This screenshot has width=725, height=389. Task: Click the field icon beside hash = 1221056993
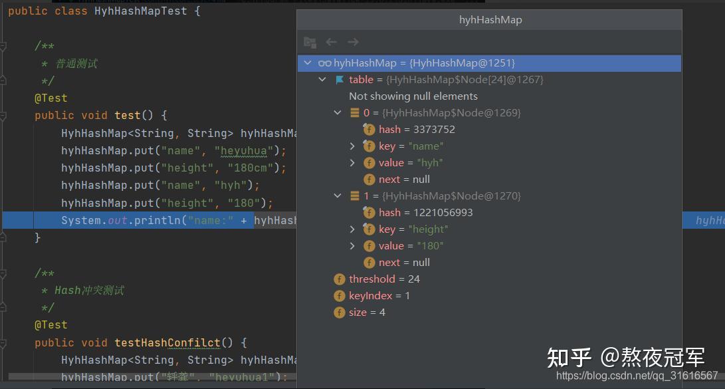coord(369,213)
